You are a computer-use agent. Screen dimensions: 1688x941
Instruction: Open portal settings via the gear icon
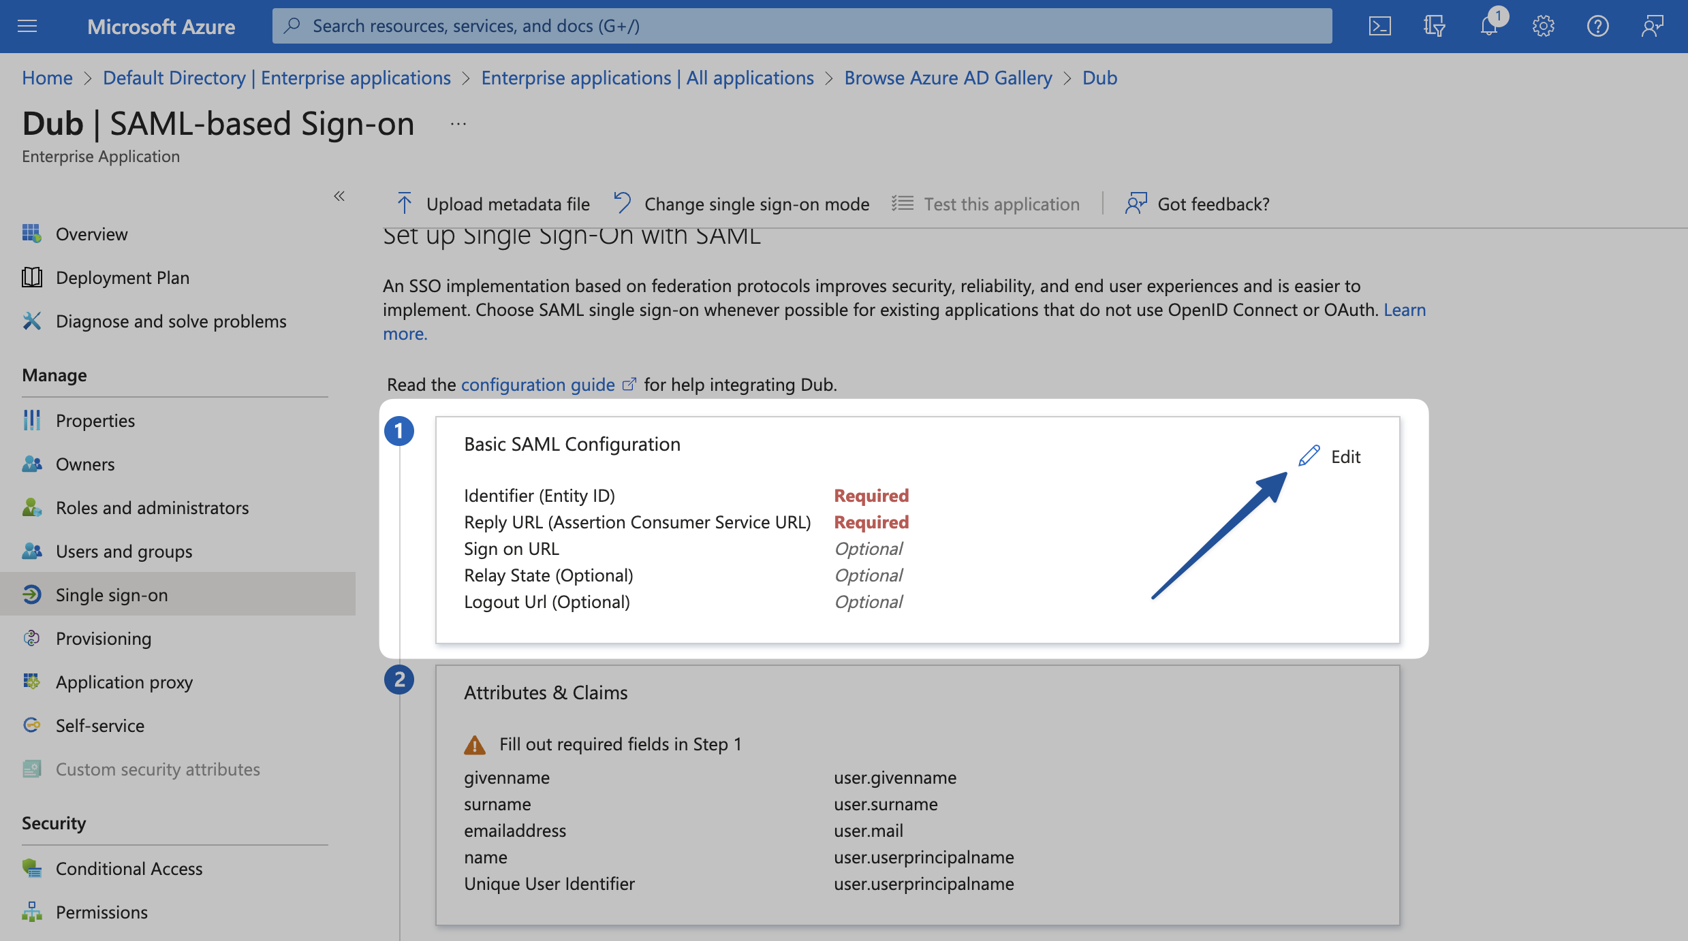tap(1543, 25)
